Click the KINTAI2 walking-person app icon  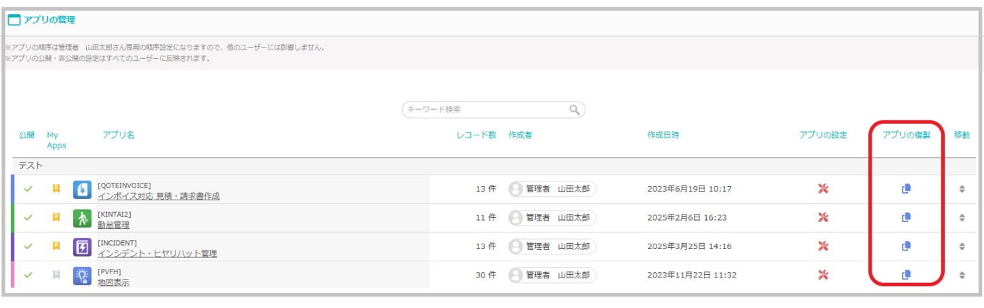tap(82, 218)
